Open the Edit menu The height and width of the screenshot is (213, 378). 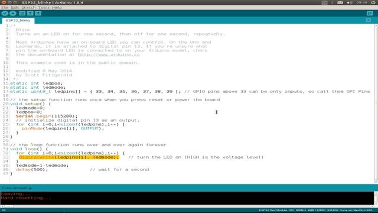(15, 8)
